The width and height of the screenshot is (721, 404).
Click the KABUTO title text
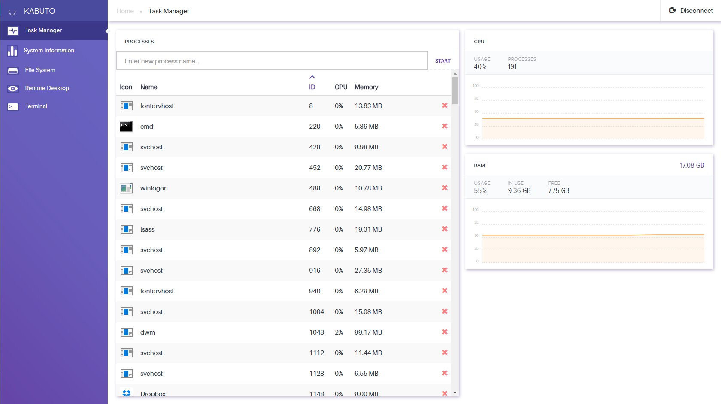click(x=39, y=11)
